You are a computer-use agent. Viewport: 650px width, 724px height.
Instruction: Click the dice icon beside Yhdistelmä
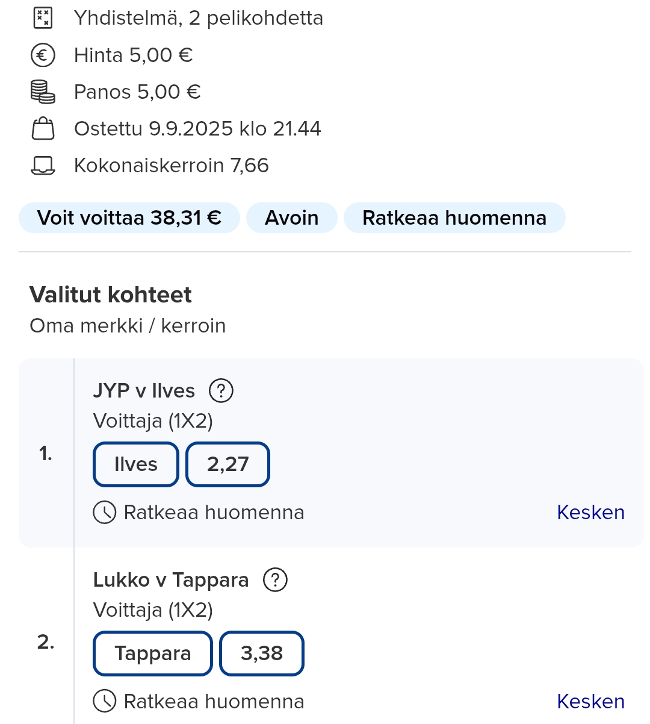click(42, 18)
